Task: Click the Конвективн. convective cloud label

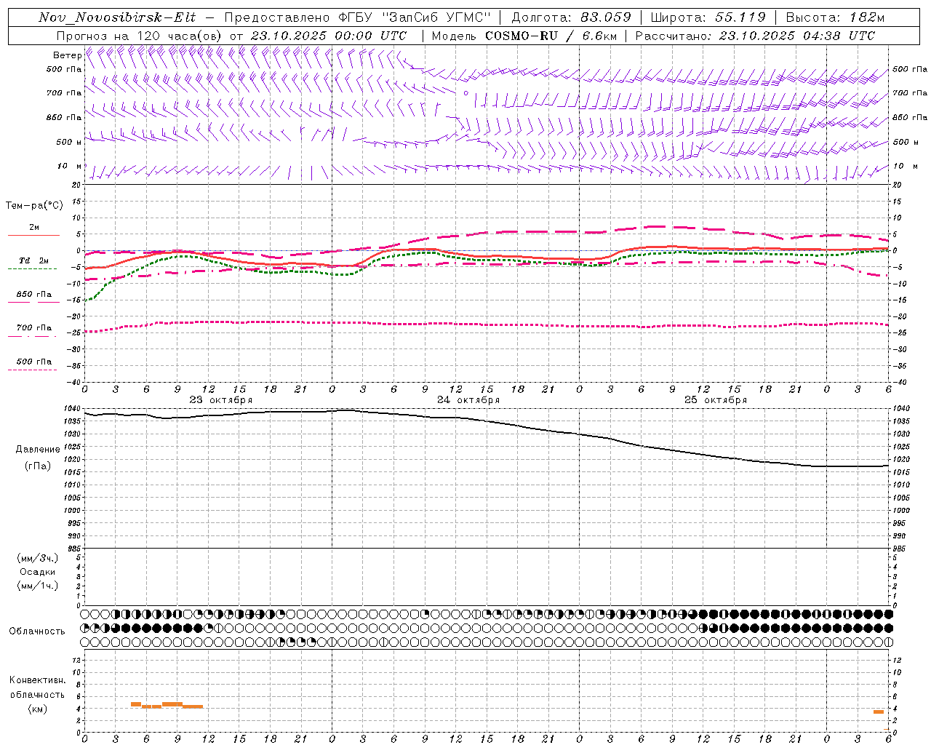Action: tap(38, 680)
